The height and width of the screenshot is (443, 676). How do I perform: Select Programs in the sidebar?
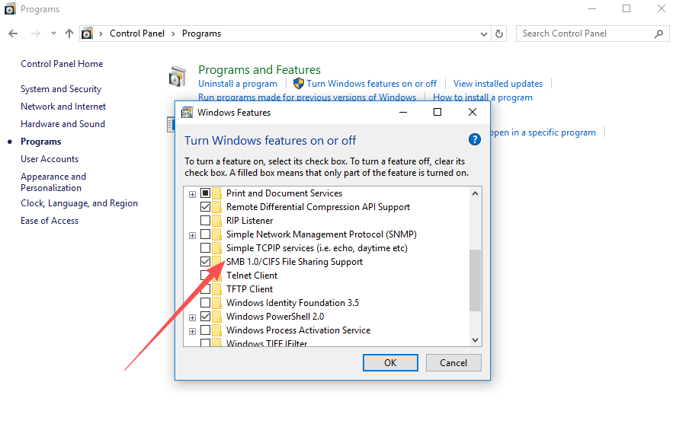click(x=40, y=142)
